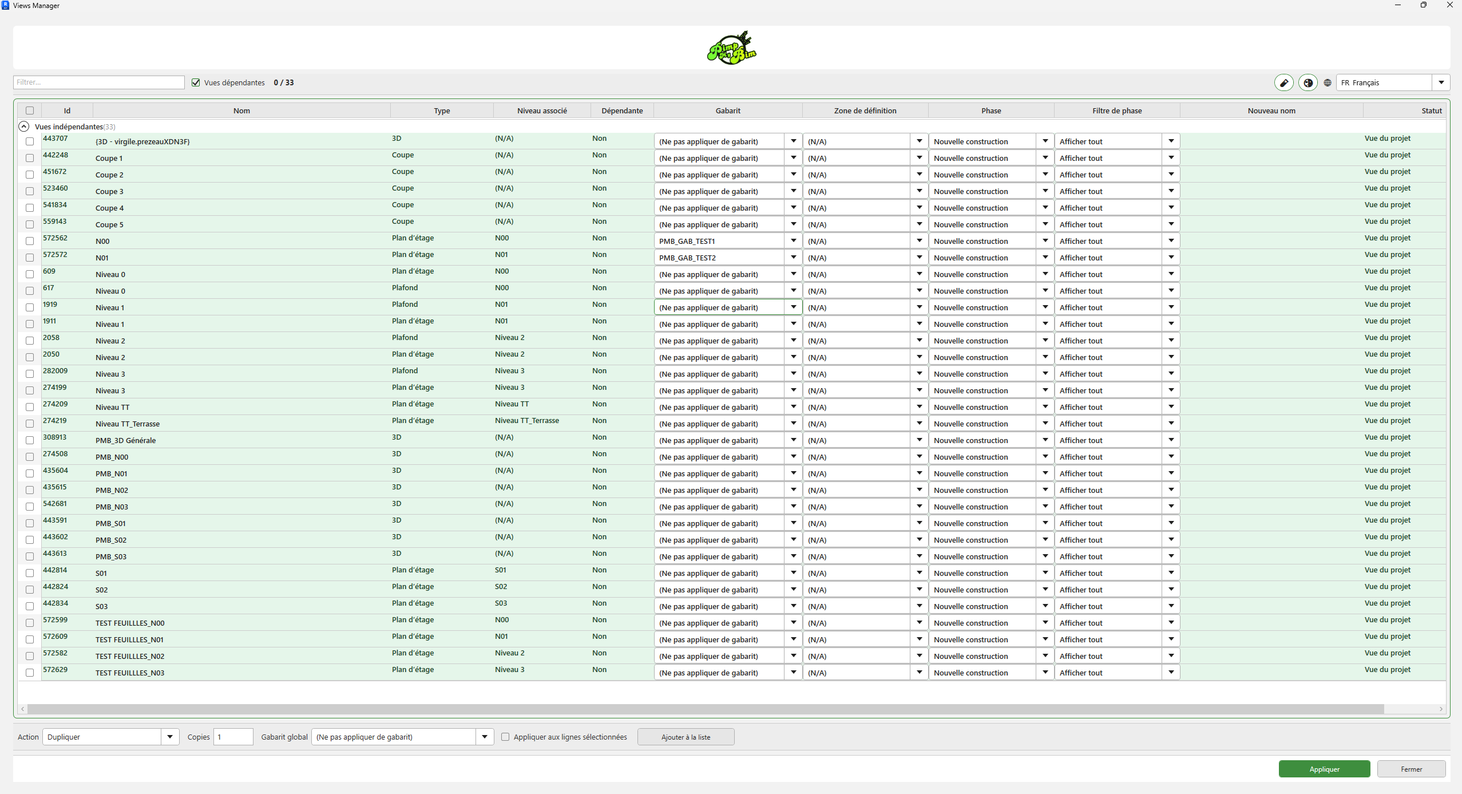The width and height of the screenshot is (1462, 794).
Task: Sort by the Nom column header
Action: coord(241,110)
